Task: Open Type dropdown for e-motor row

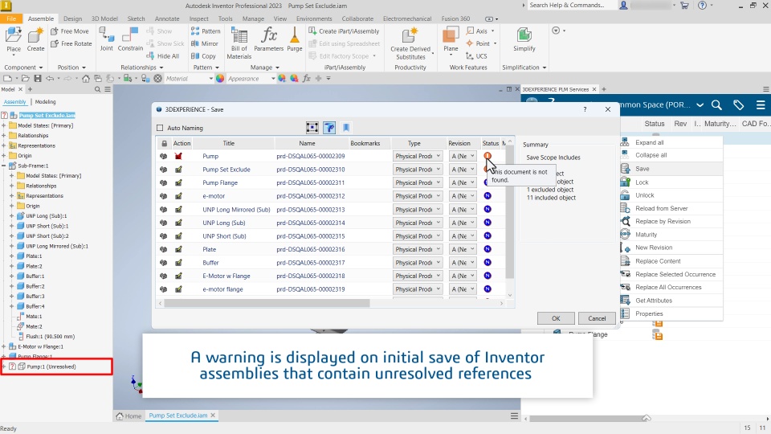Action: [x=418, y=196]
